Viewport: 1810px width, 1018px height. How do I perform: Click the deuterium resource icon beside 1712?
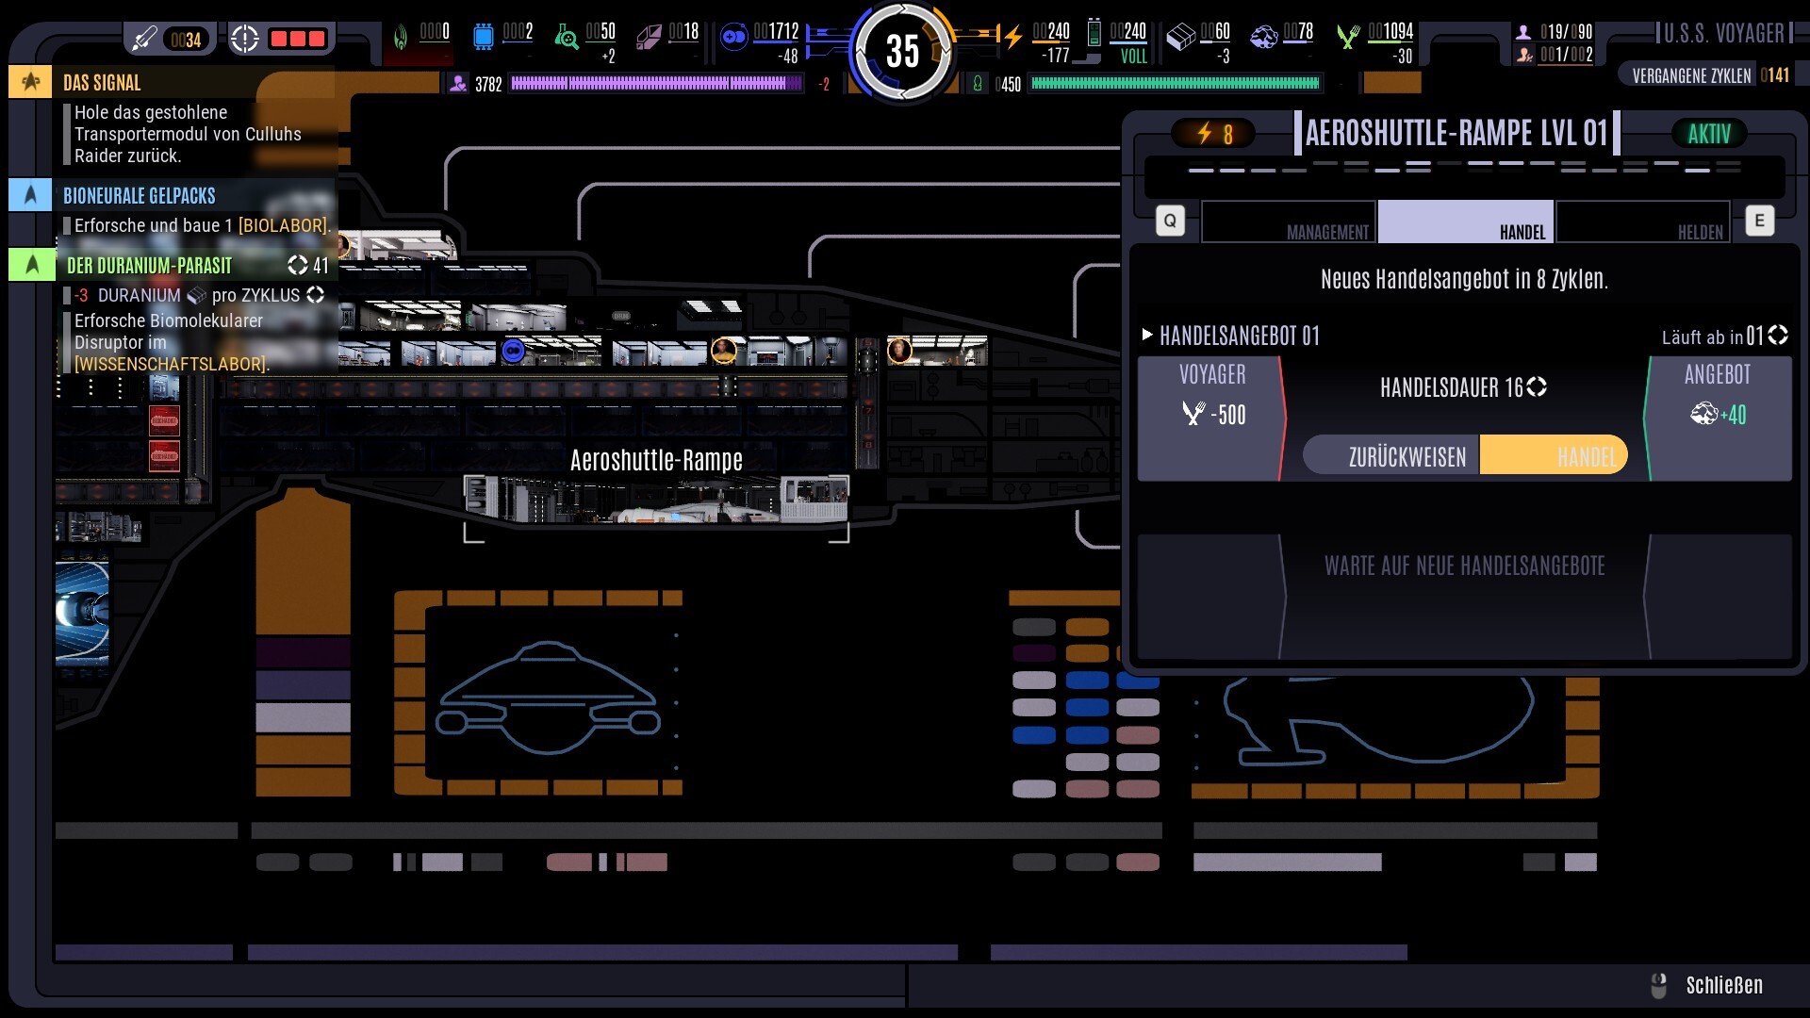[x=733, y=37]
